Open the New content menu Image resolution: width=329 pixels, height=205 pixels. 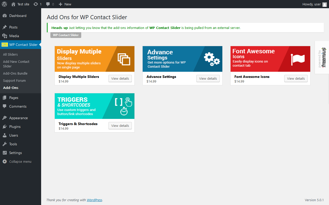tap(65, 4)
